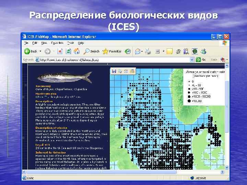Click the Taxonomy heading
247x185 pixels.
click(43, 86)
